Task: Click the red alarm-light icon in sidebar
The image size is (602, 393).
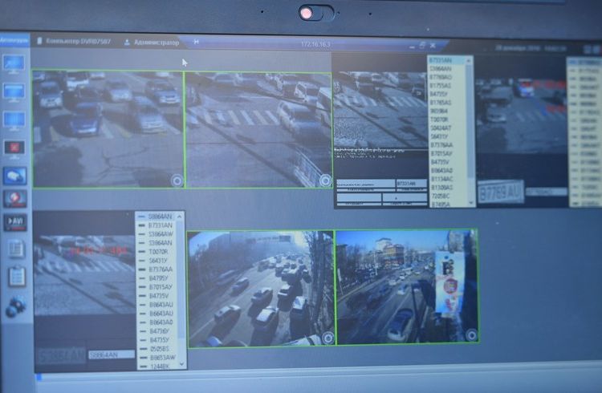Action: pos(15,198)
